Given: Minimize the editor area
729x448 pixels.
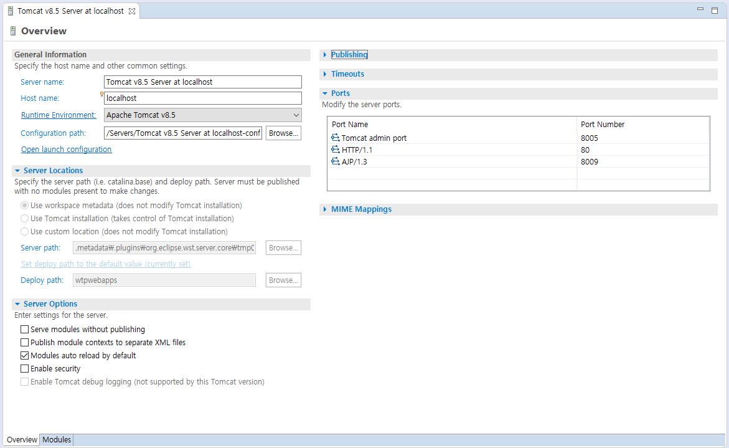Looking at the screenshot, I should tap(700, 9).
